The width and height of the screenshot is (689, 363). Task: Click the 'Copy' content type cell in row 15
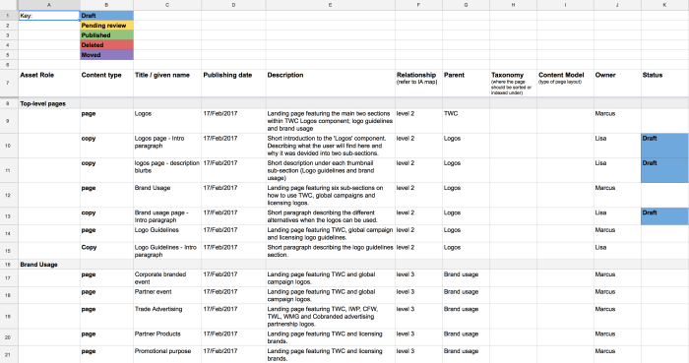pos(106,251)
